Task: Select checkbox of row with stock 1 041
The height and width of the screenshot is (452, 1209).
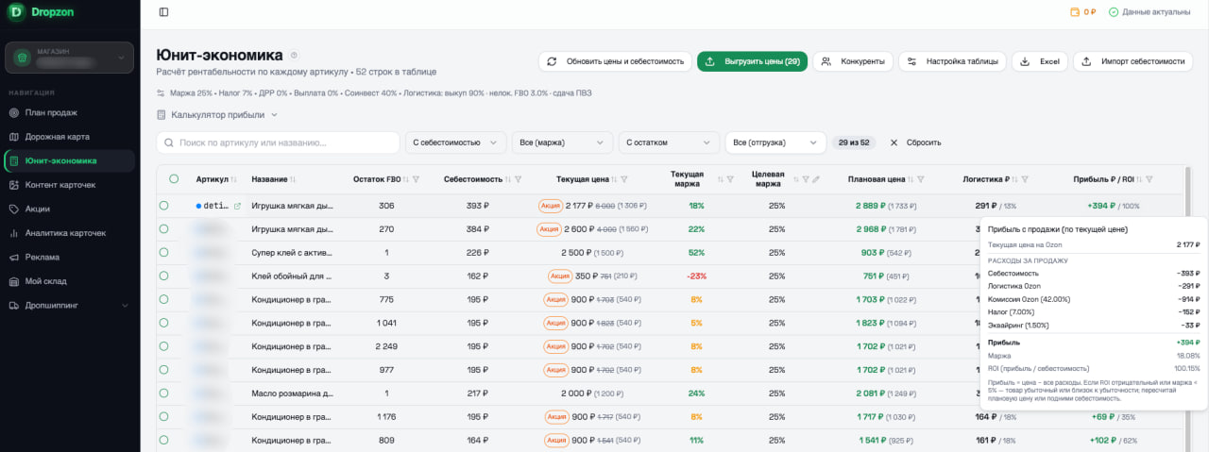Action: pyautogui.click(x=163, y=323)
